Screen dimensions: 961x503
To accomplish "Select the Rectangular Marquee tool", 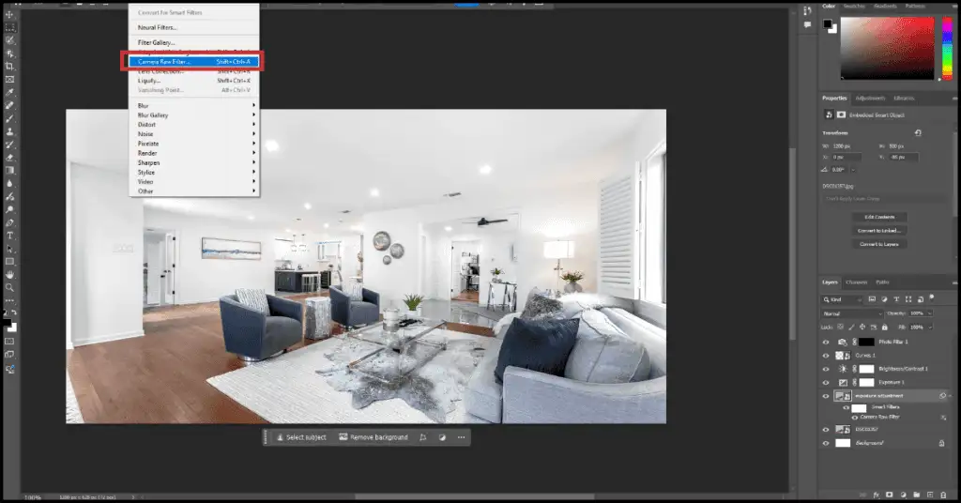I will 9,27.
